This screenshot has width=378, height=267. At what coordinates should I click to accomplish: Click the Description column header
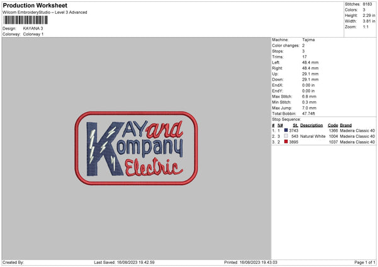[311, 125]
